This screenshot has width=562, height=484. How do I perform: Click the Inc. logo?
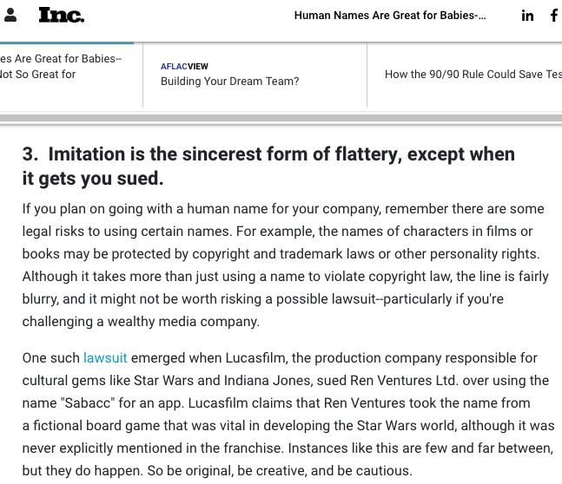tap(61, 15)
